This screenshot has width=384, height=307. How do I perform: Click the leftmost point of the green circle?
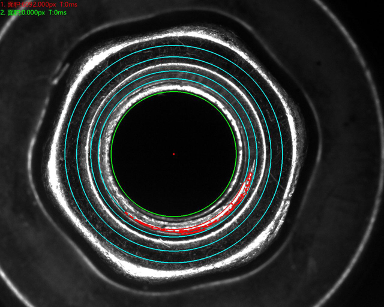(x=111, y=154)
